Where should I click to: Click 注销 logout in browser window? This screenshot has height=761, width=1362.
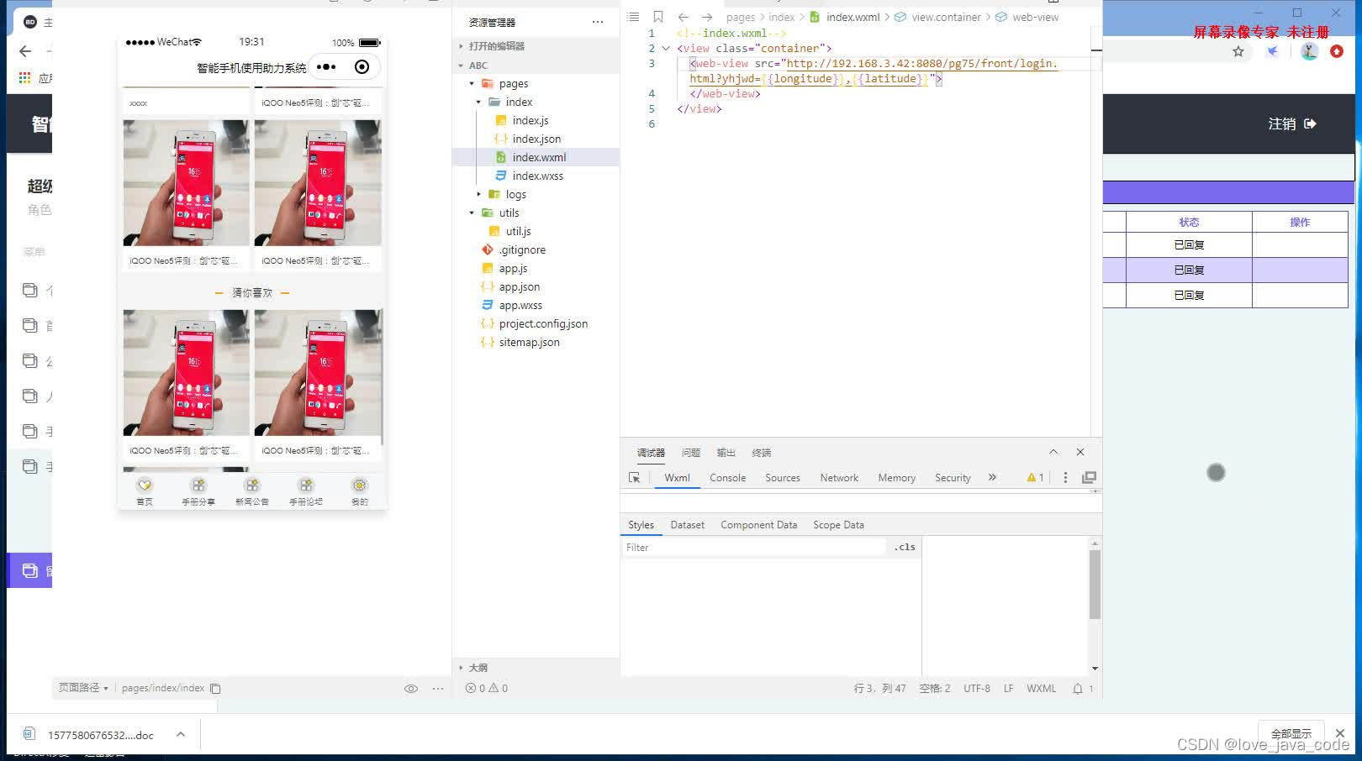(1292, 124)
